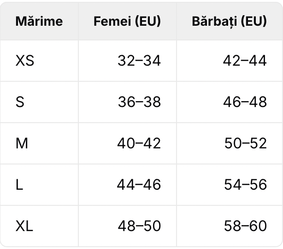Click the XL row's men's value 58–60
Viewport: 283px width, 249px height.
(245, 226)
